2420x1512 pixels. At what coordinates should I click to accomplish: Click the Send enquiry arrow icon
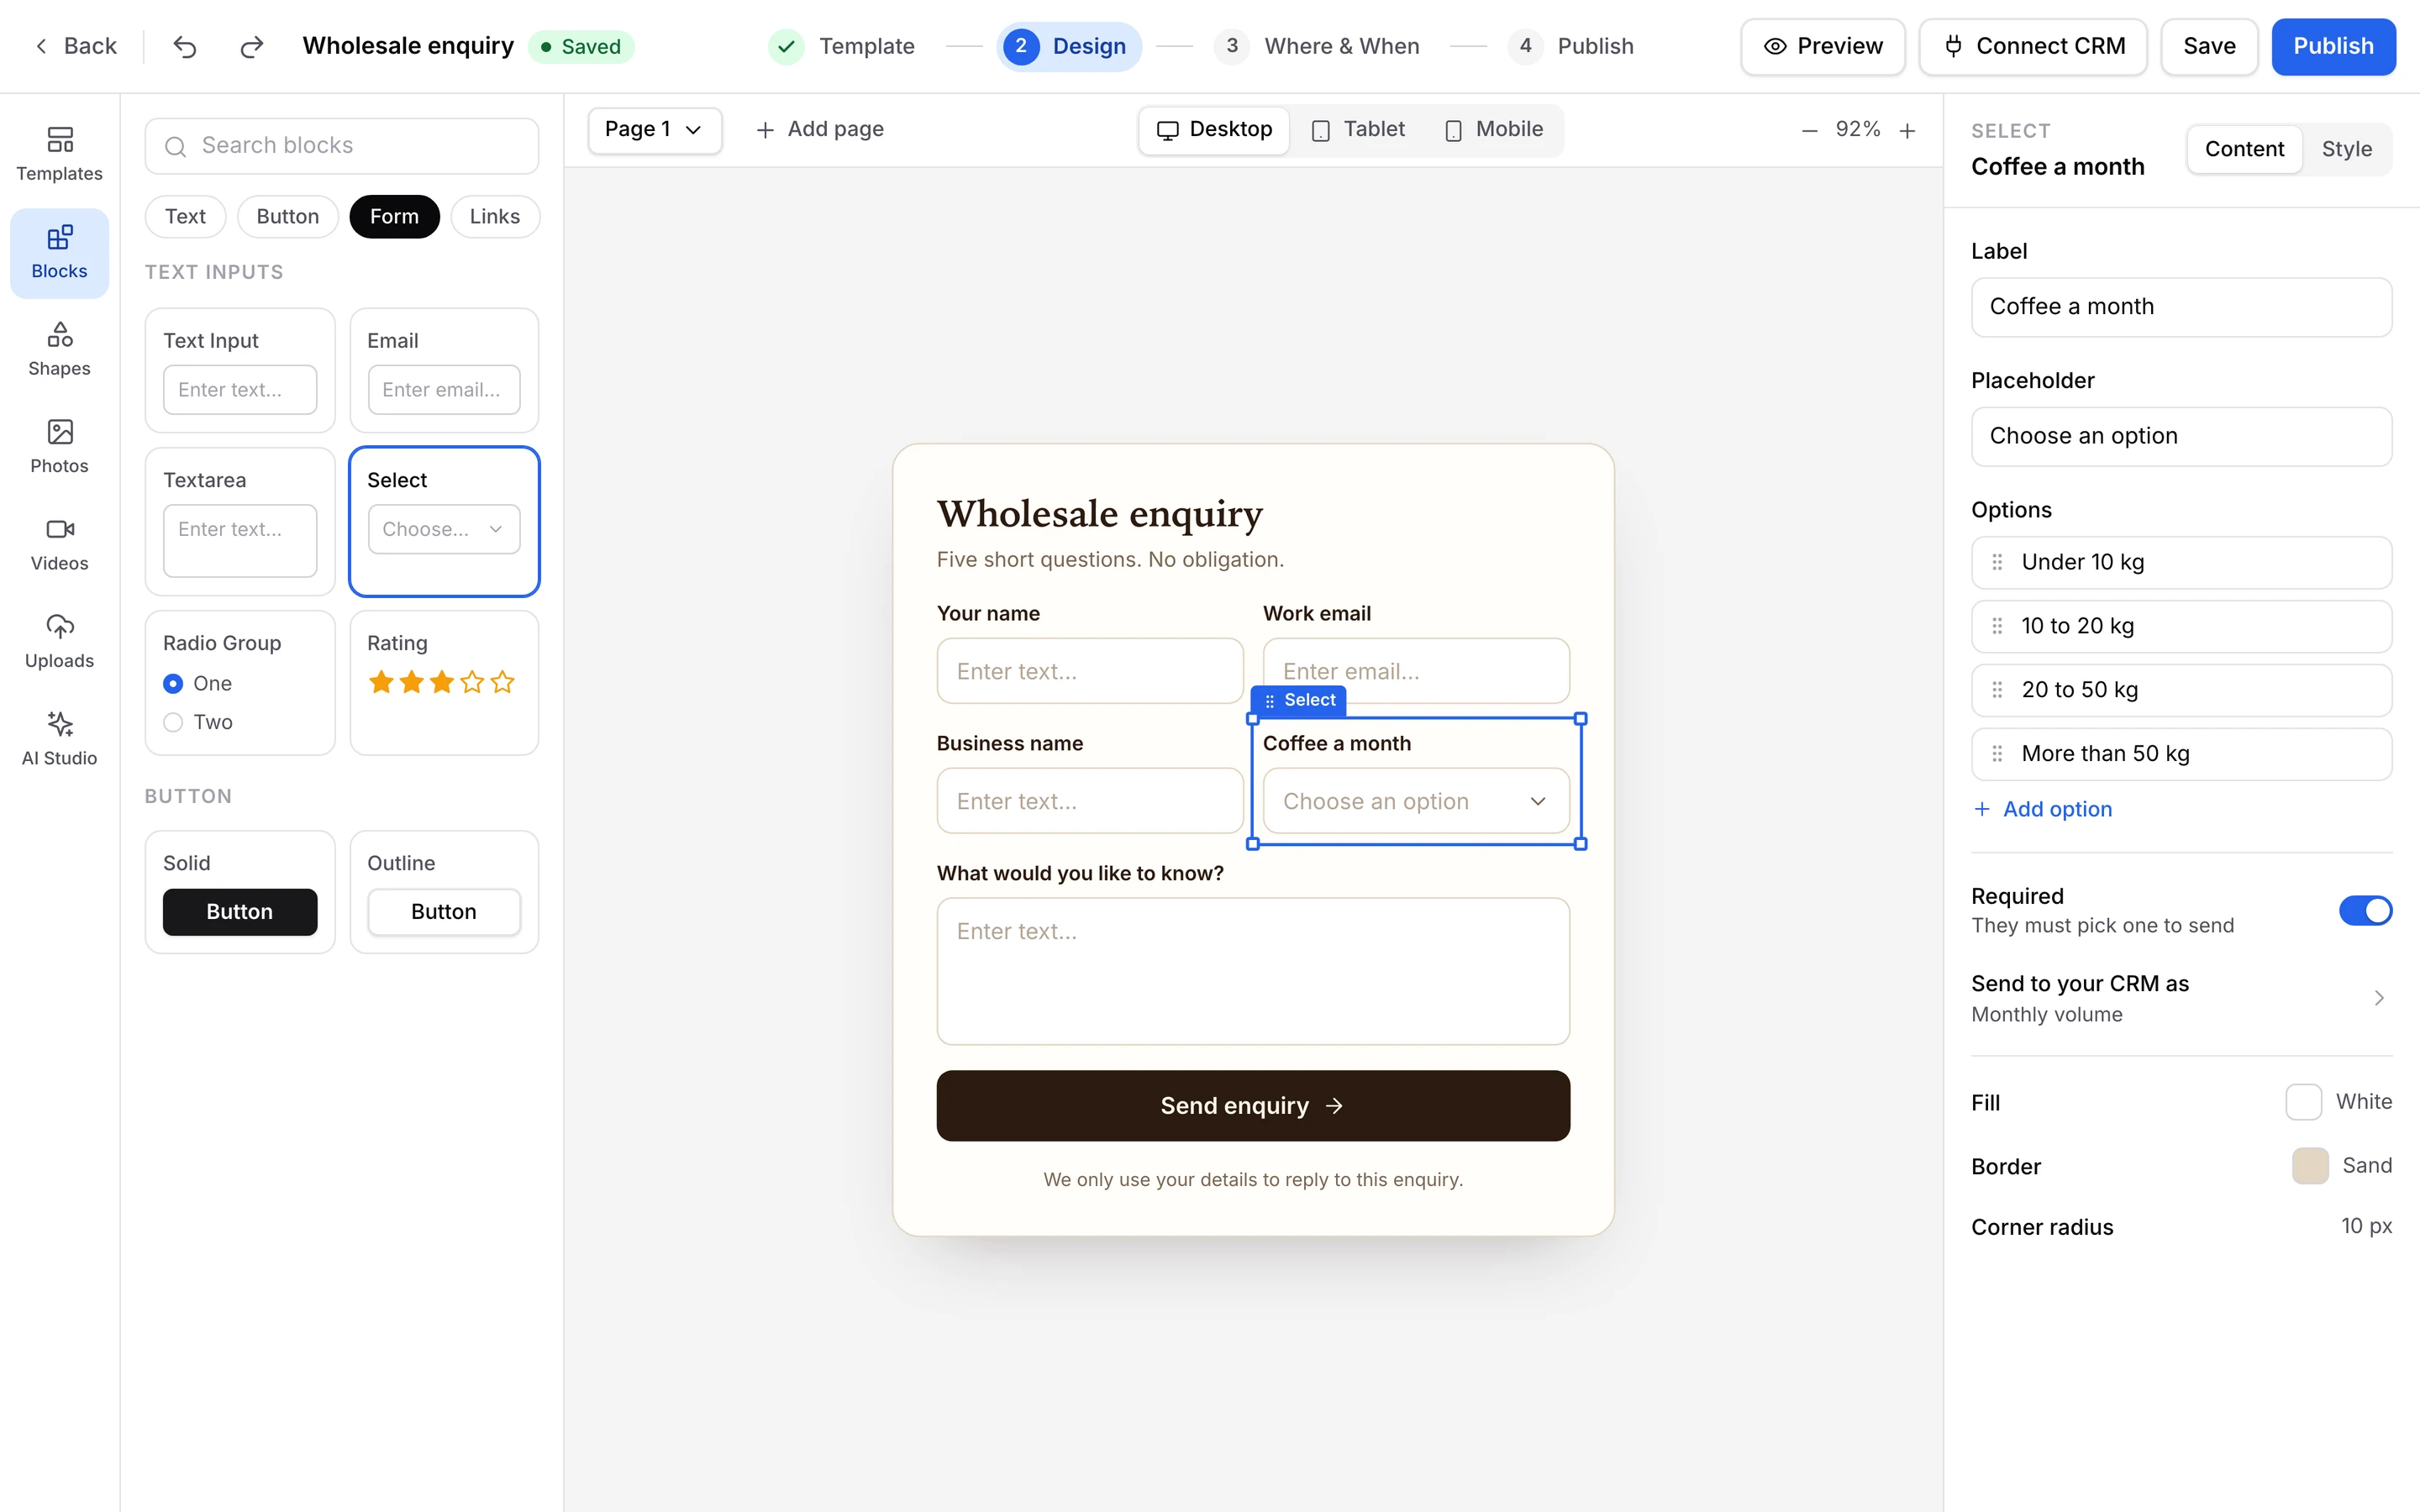[x=1334, y=1106]
